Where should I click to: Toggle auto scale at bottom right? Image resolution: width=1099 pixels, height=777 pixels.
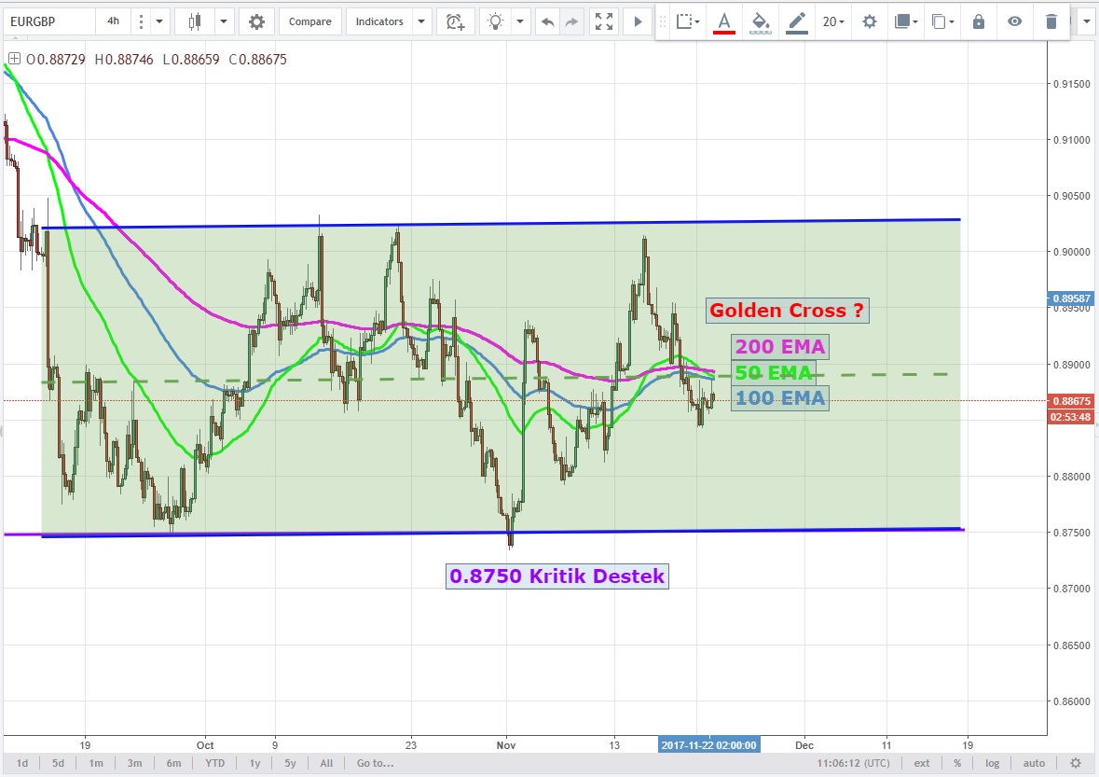pos(1032,763)
